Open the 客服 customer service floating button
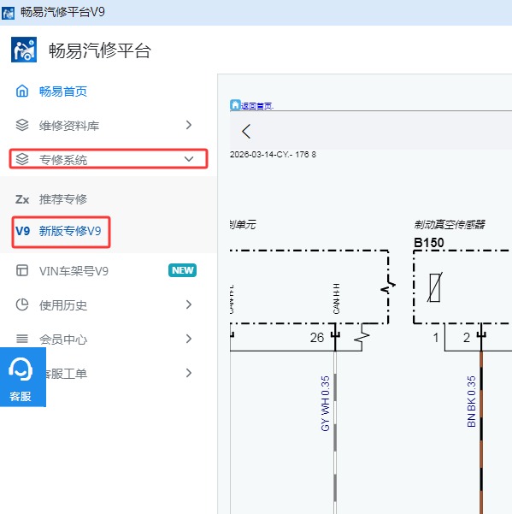The width and height of the screenshot is (512, 514). (x=23, y=377)
